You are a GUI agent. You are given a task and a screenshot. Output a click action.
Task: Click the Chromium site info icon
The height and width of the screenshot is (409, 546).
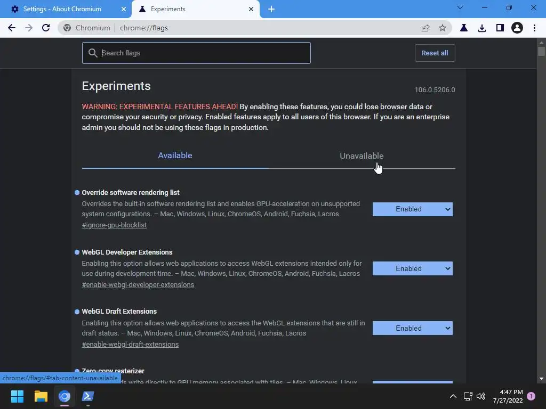[x=67, y=28]
